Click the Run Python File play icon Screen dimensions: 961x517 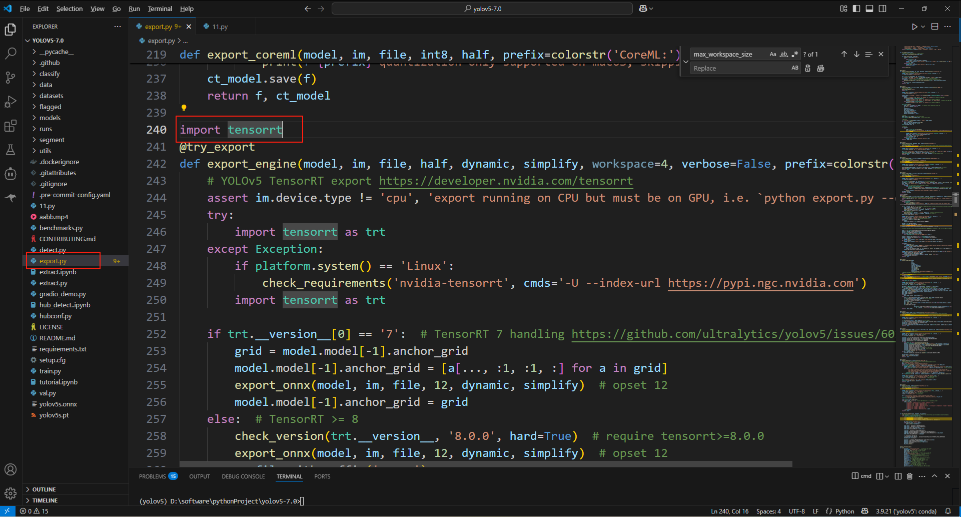coord(914,26)
